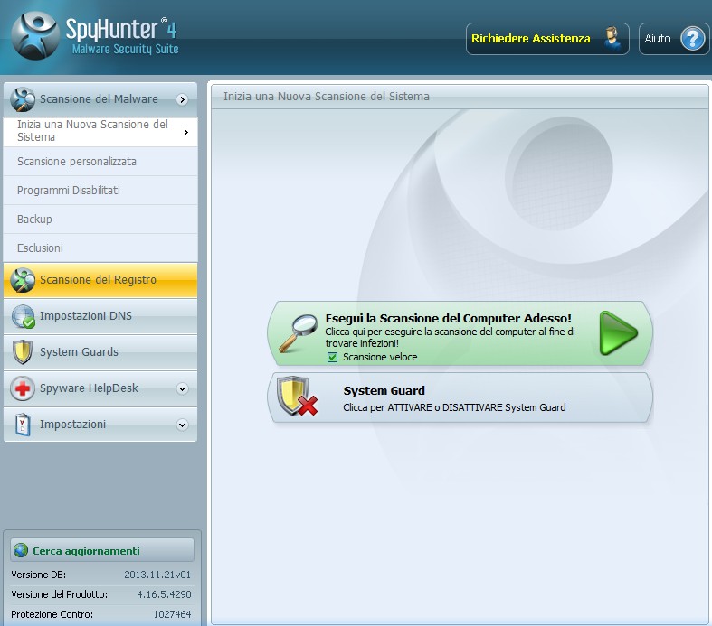This screenshot has height=626, width=712.
Task: Open Programmi Disabilitati
Action: pyautogui.click(x=100, y=191)
